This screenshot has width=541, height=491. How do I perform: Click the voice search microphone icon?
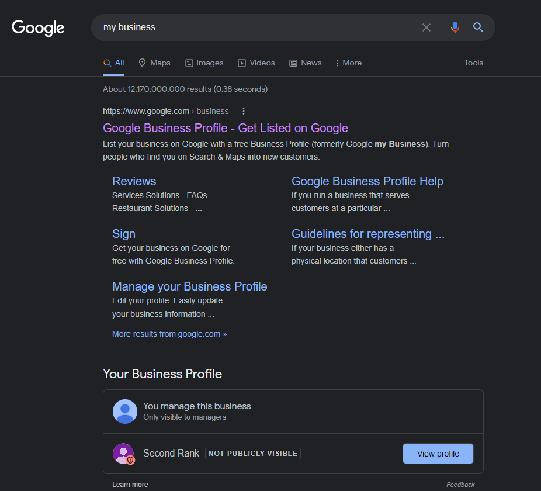point(455,27)
